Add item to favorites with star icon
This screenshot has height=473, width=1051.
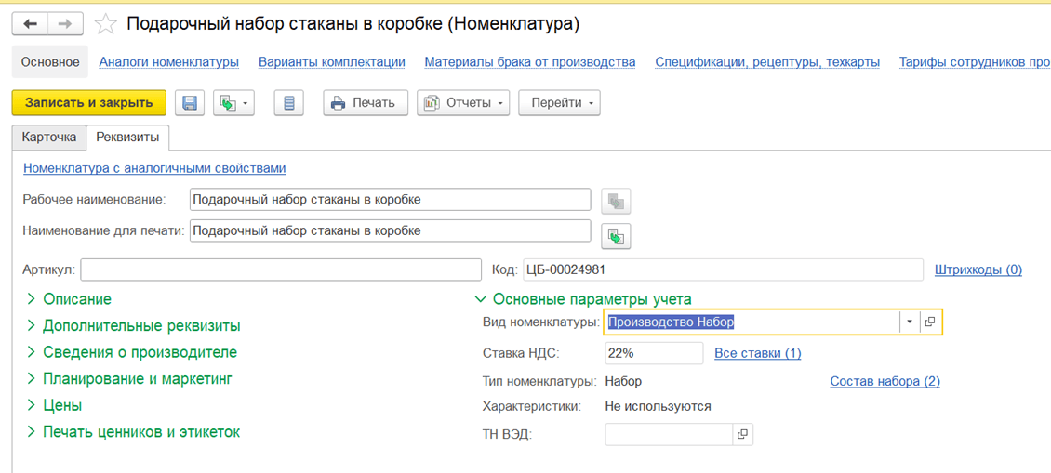pyautogui.click(x=107, y=24)
